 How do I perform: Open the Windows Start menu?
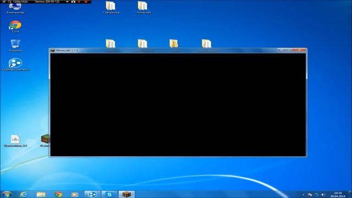click(x=7, y=194)
